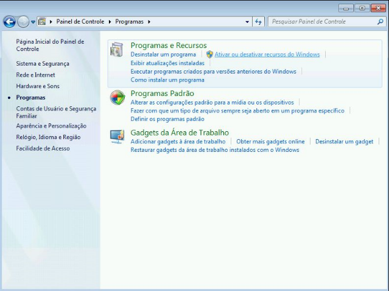The image size is (389, 291).
Task: Maximize the Control Panel window
Action: click(362, 8)
